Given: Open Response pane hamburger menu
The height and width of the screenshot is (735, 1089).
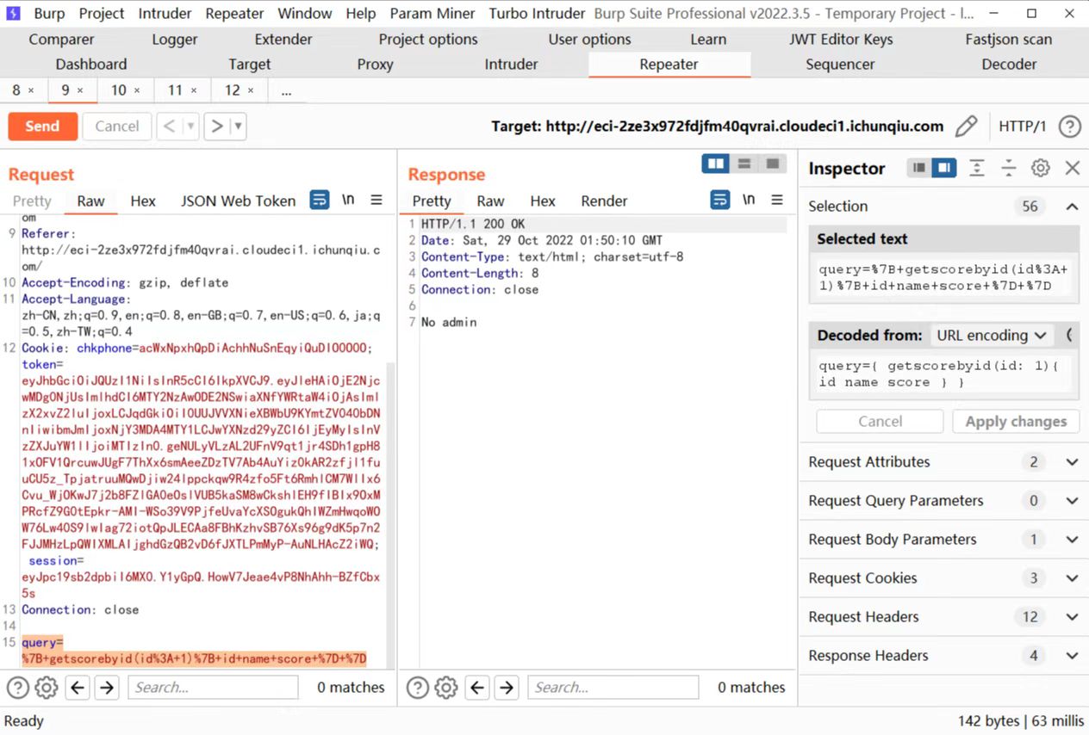Looking at the screenshot, I should [x=777, y=200].
